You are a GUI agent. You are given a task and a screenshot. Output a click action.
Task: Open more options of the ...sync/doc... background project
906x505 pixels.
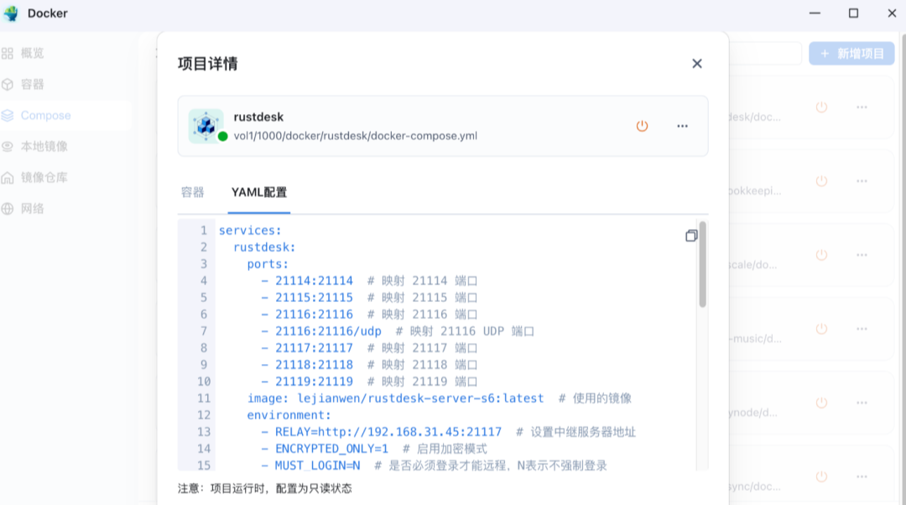click(x=862, y=476)
